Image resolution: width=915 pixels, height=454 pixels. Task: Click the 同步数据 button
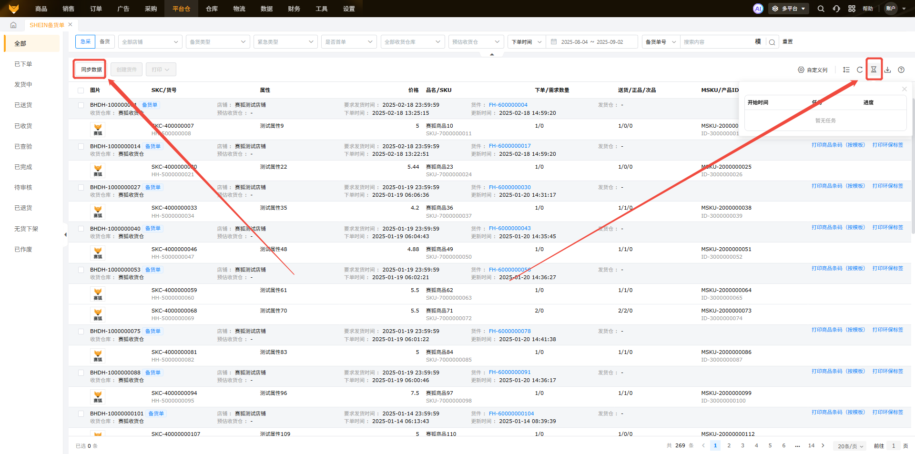(x=91, y=70)
